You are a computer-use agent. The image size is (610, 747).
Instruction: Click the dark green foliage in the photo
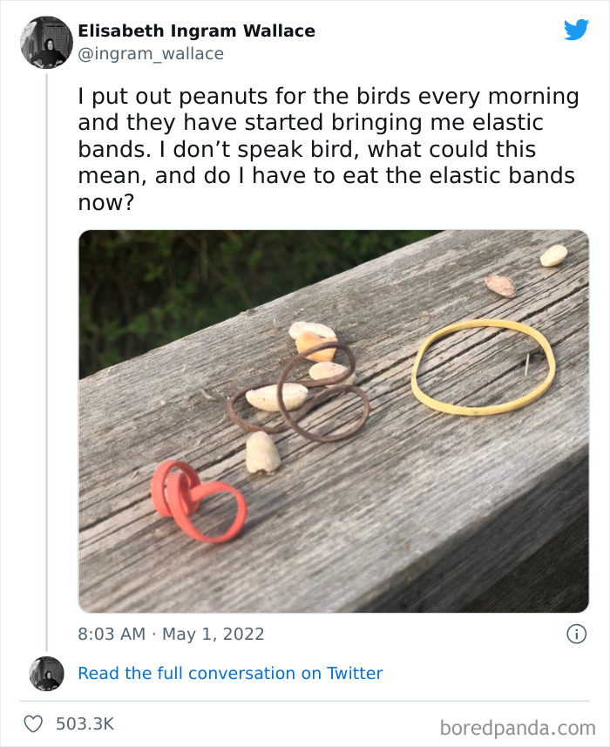(x=174, y=288)
